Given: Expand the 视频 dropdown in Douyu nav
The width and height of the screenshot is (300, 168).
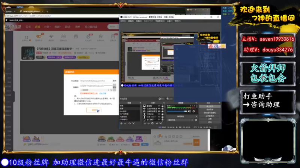Looking at the screenshot, I should coord(58,27).
